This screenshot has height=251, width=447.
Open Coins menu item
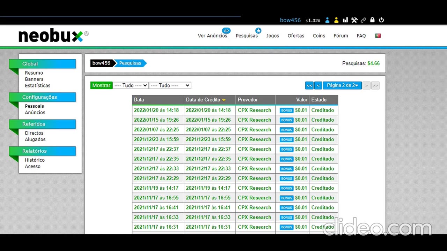[x=319, y=36]
